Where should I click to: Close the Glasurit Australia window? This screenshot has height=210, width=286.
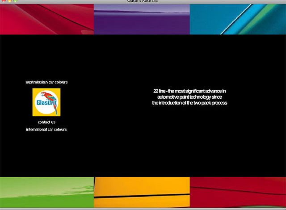point(4,1)
